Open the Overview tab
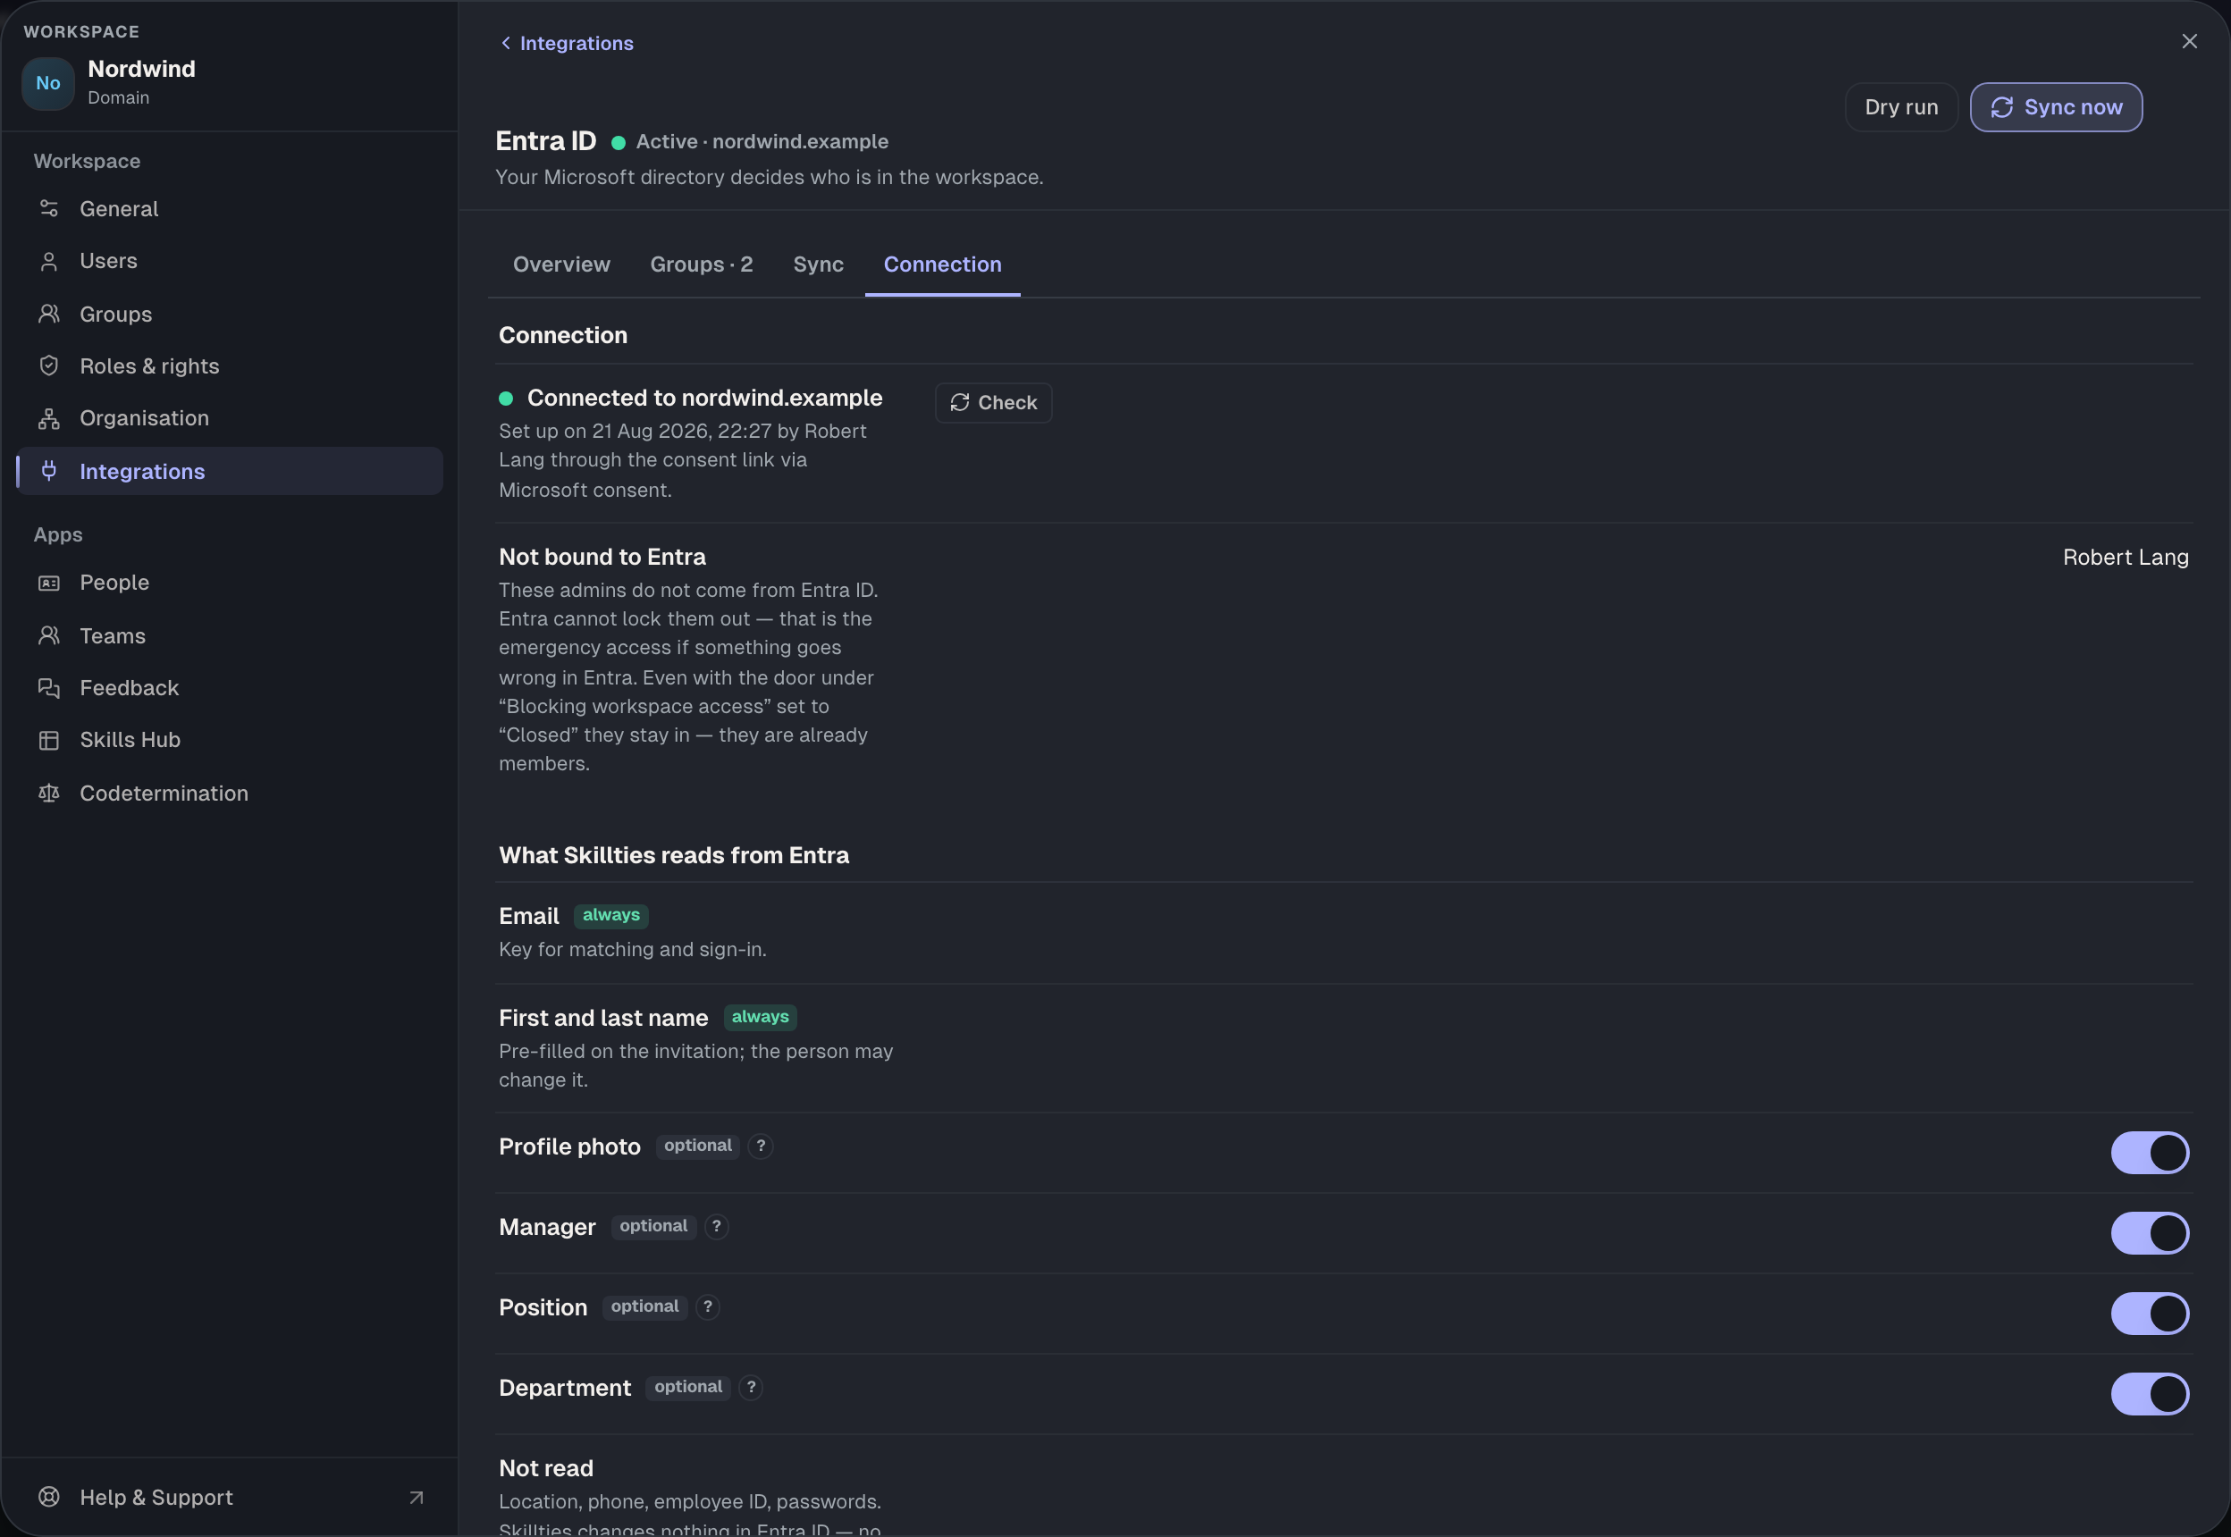This screenshot has width=2231, height=1537. coord(561,264)
